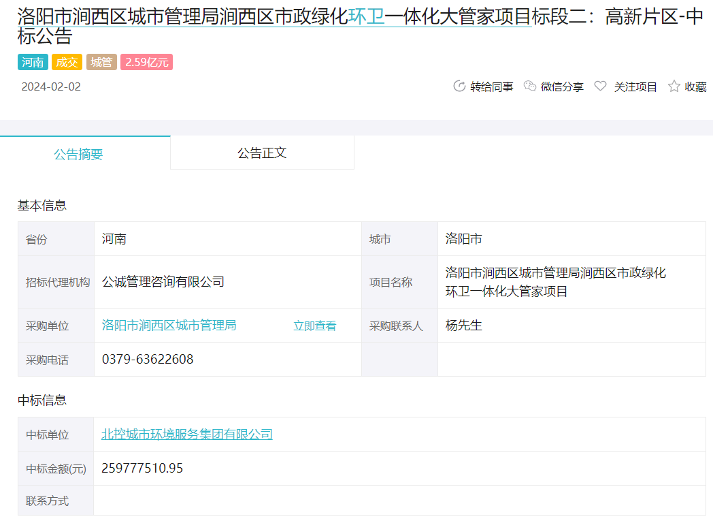Click the announcement date 2024-02-02

coord(51,87)
